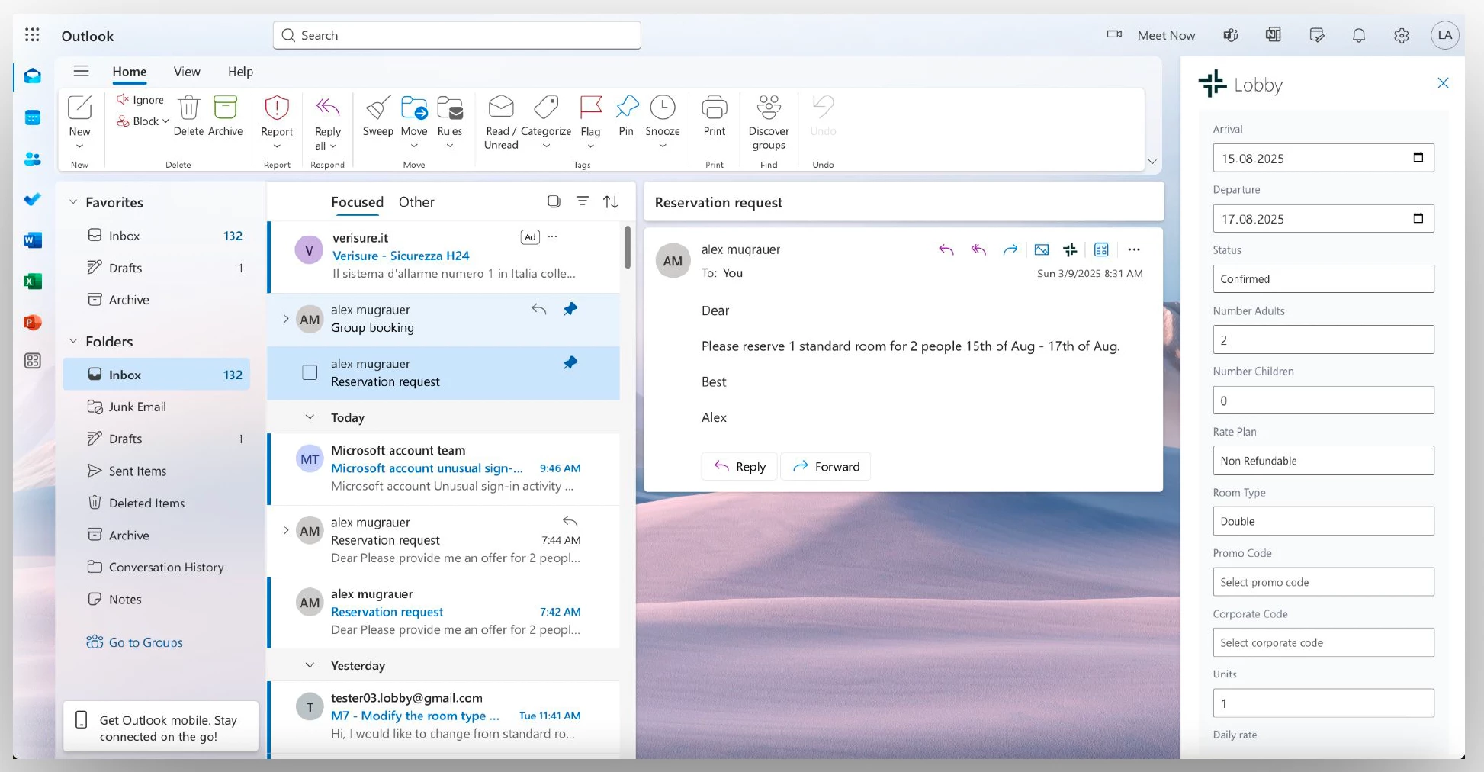Image resolution: width=1484 pixels, height=772 pixels.
Task: Unpin the alex mugrauer Group booking email
Action: click(570, 309)
